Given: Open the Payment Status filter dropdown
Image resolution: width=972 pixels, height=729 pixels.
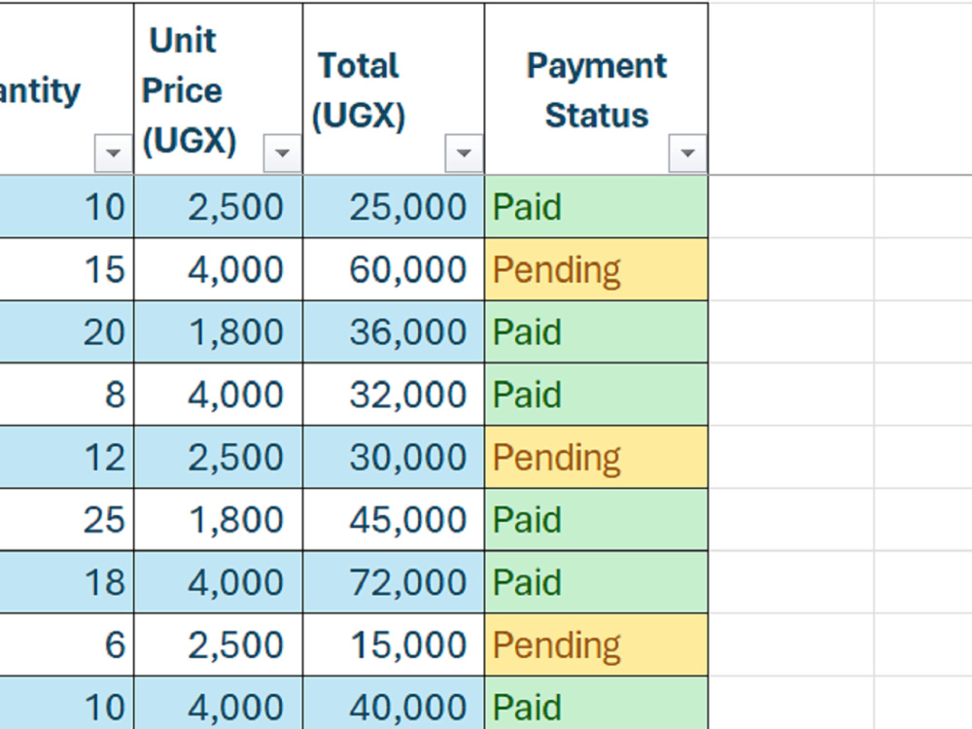Looking at the screenshot, I should (687, 154).
